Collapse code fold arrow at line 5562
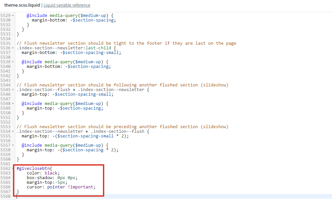This screenshot has width=332, height=200. pos(13,169)
